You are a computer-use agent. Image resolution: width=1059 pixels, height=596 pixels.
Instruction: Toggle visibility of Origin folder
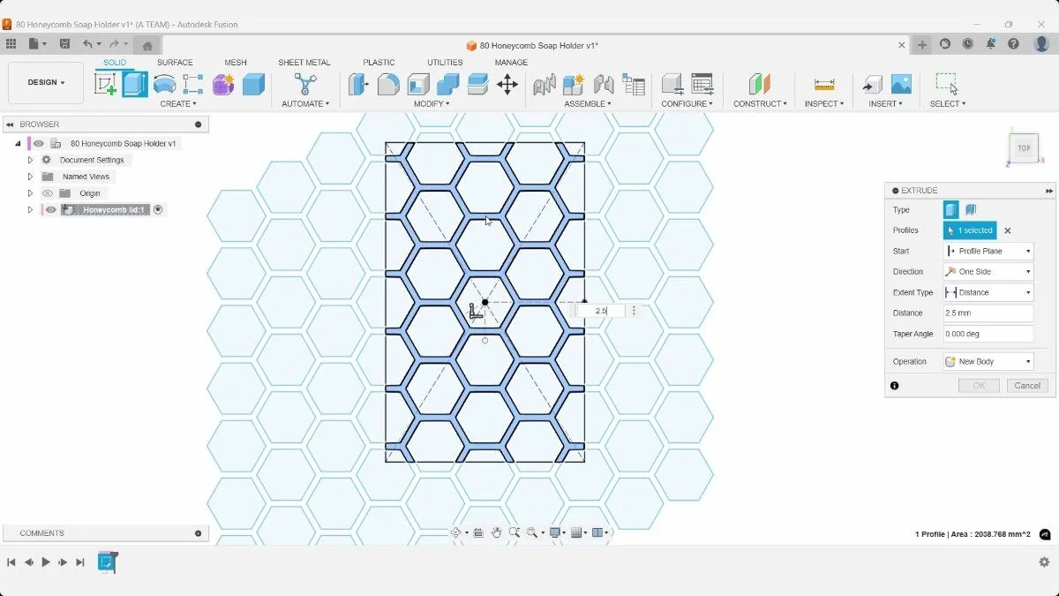point(48,193)
